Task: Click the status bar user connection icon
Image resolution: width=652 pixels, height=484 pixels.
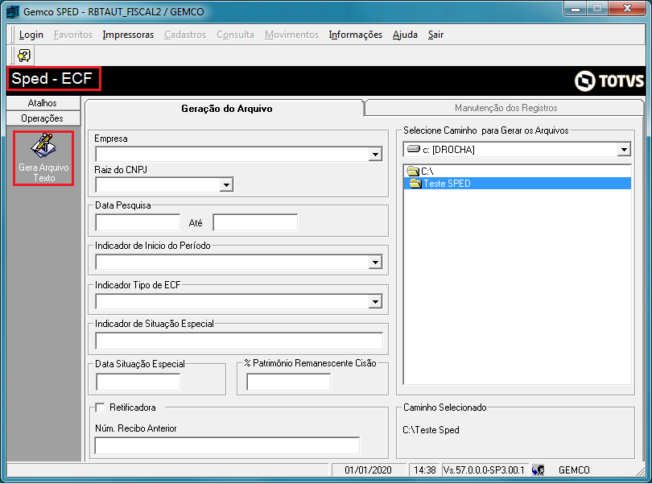Action: coord(538,470)
